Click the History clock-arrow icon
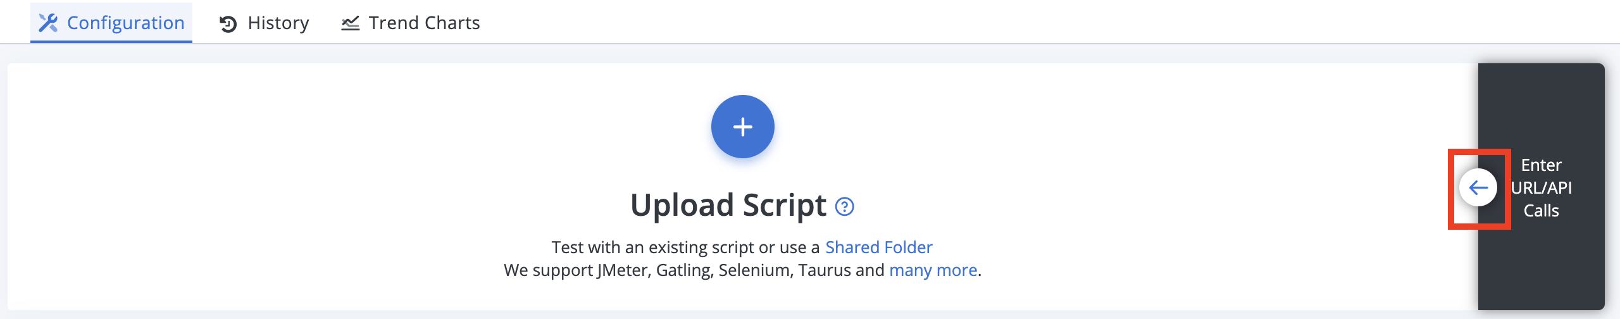This screenshot has width=1620, height=319. pos(228,24)
